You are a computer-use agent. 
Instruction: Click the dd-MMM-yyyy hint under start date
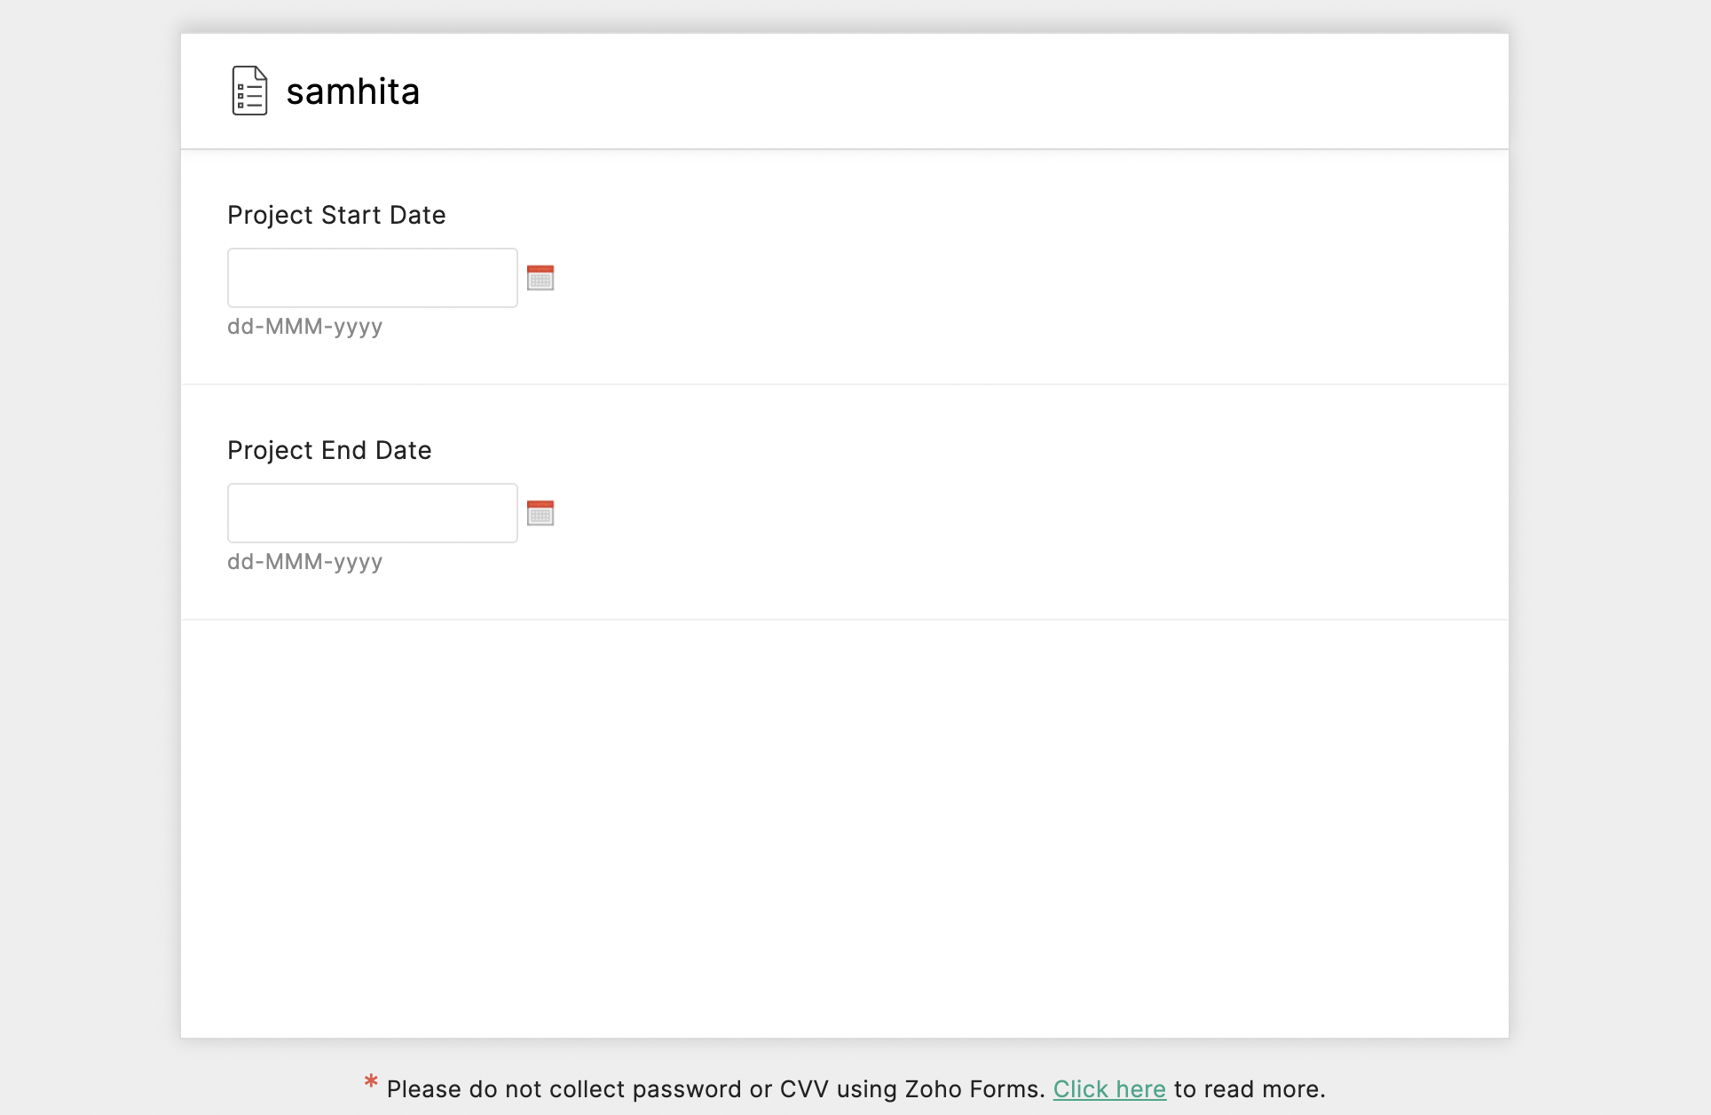(305, 327)
